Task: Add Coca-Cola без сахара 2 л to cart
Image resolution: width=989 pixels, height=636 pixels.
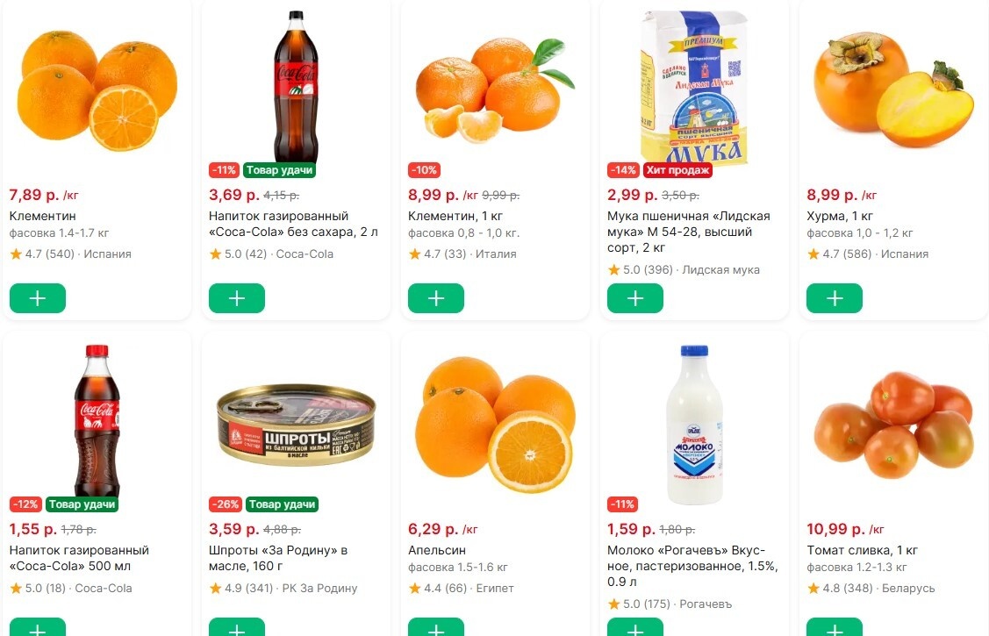Action: pyautogui.click(x=236, y=297)
